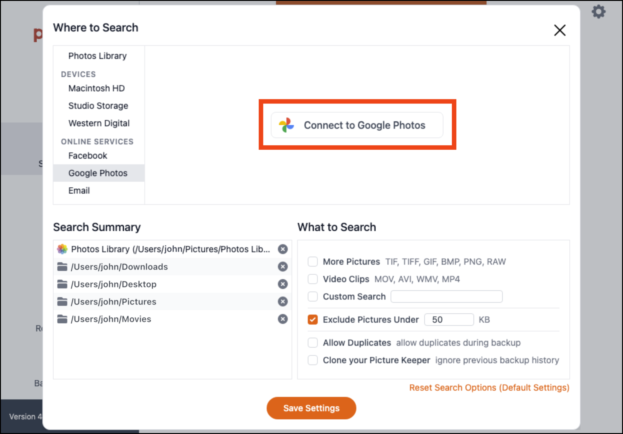
Task: Remove /Users/john/Downloads using its x icon
Action: coord(283,267)
